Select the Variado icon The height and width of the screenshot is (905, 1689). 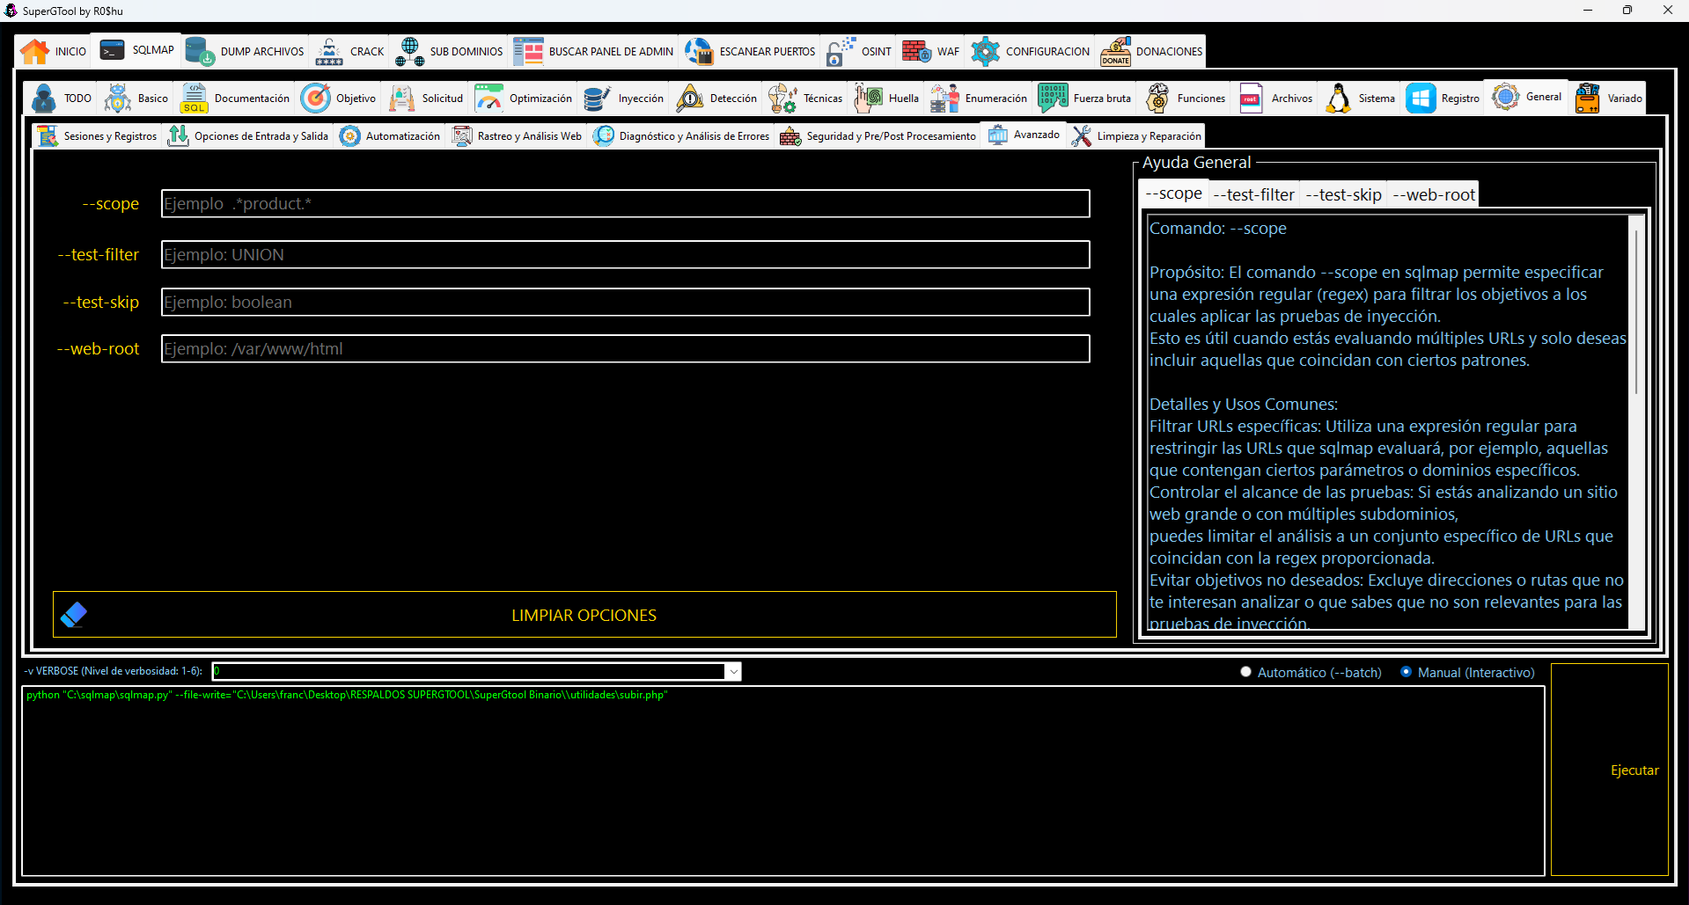[x=1587, y=99]
